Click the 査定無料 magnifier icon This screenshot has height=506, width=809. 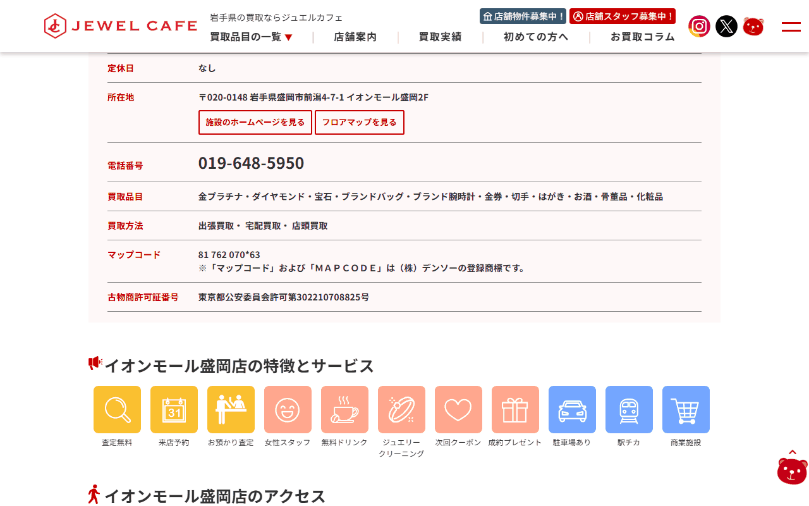pyautogui.click(x=117, y=410)
